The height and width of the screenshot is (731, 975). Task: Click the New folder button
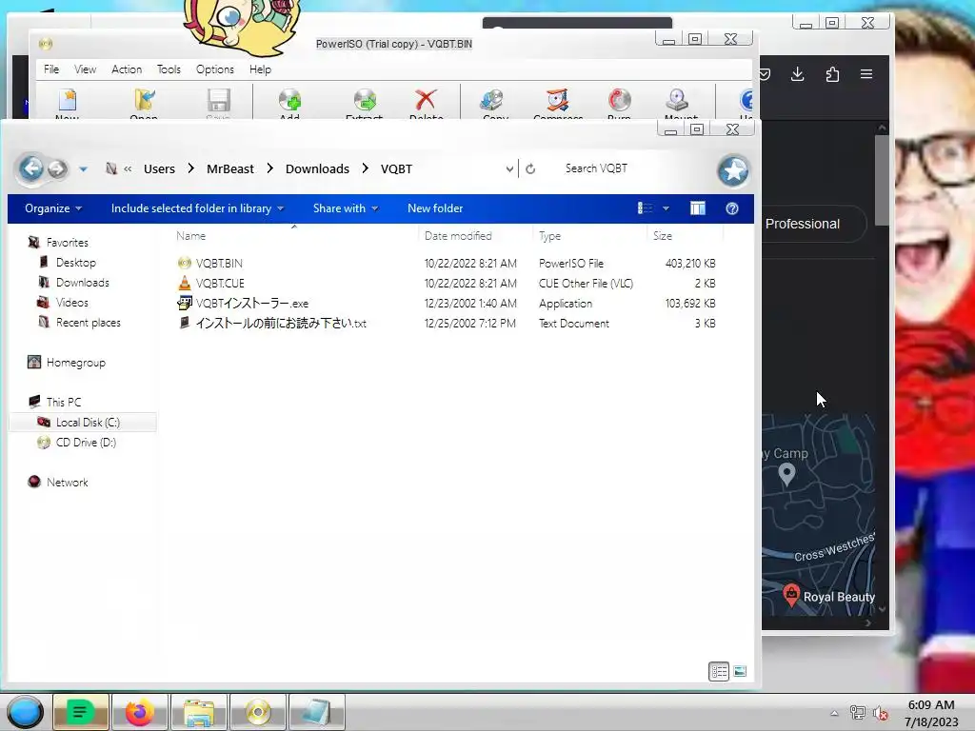435,208
